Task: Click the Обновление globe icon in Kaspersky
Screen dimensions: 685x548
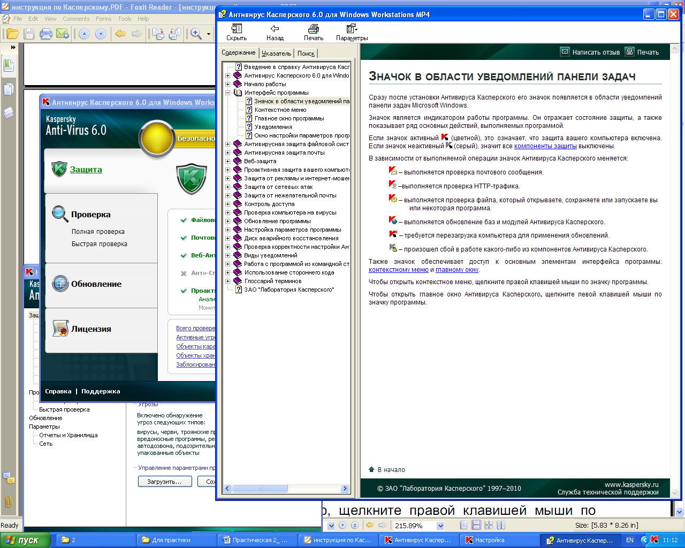Action: (60, 284)
